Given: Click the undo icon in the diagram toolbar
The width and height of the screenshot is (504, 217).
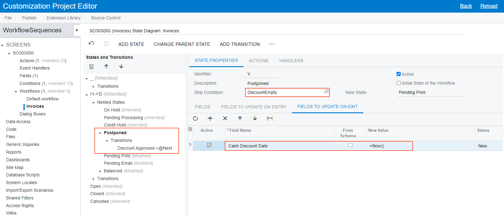Looking at the screenshot, I should pos(91,43).
